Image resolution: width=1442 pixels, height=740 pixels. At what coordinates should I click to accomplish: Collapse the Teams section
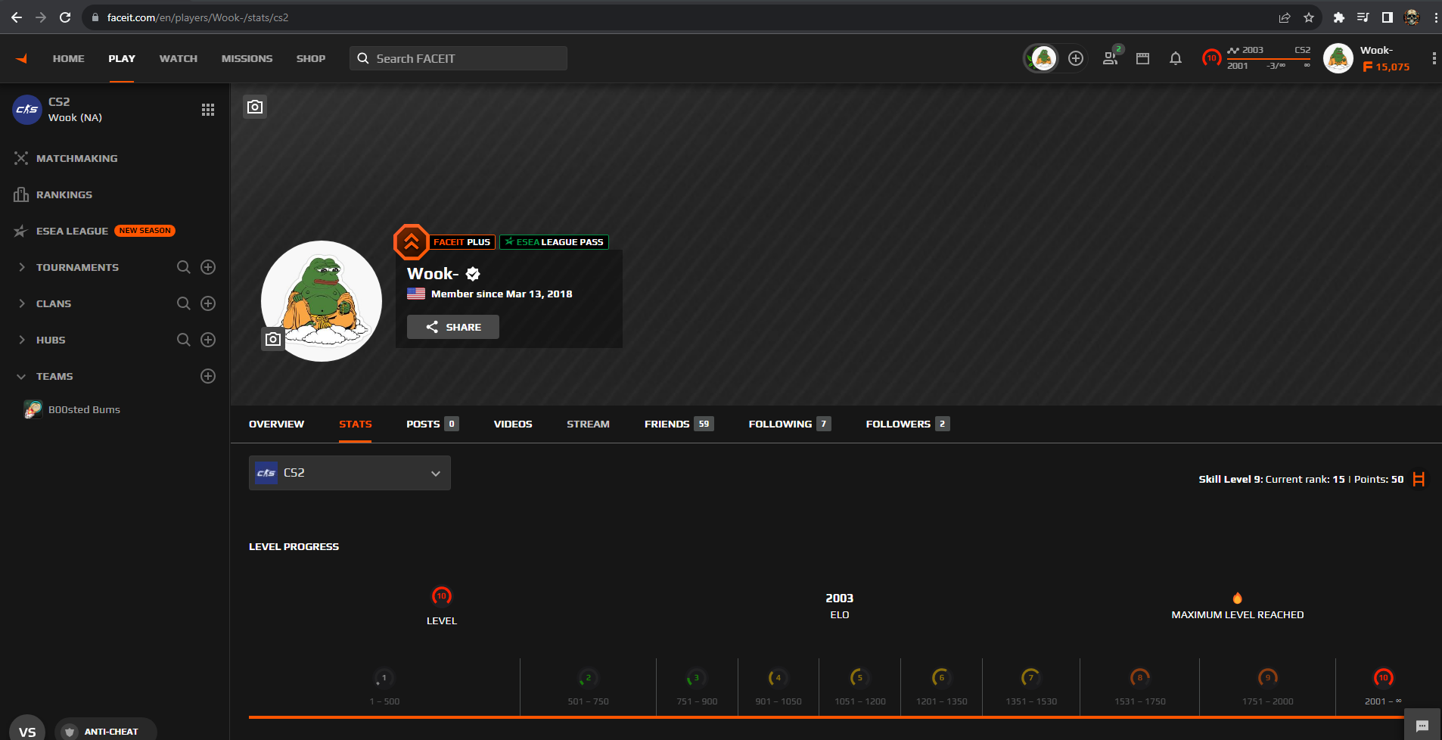[x=22, y=376]
